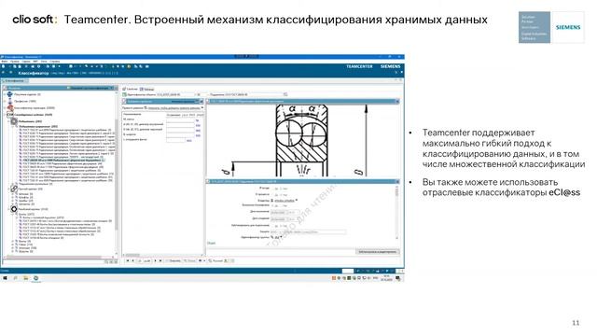Go to first search result
Screen dimensions: 597x336
pos(128,261)
